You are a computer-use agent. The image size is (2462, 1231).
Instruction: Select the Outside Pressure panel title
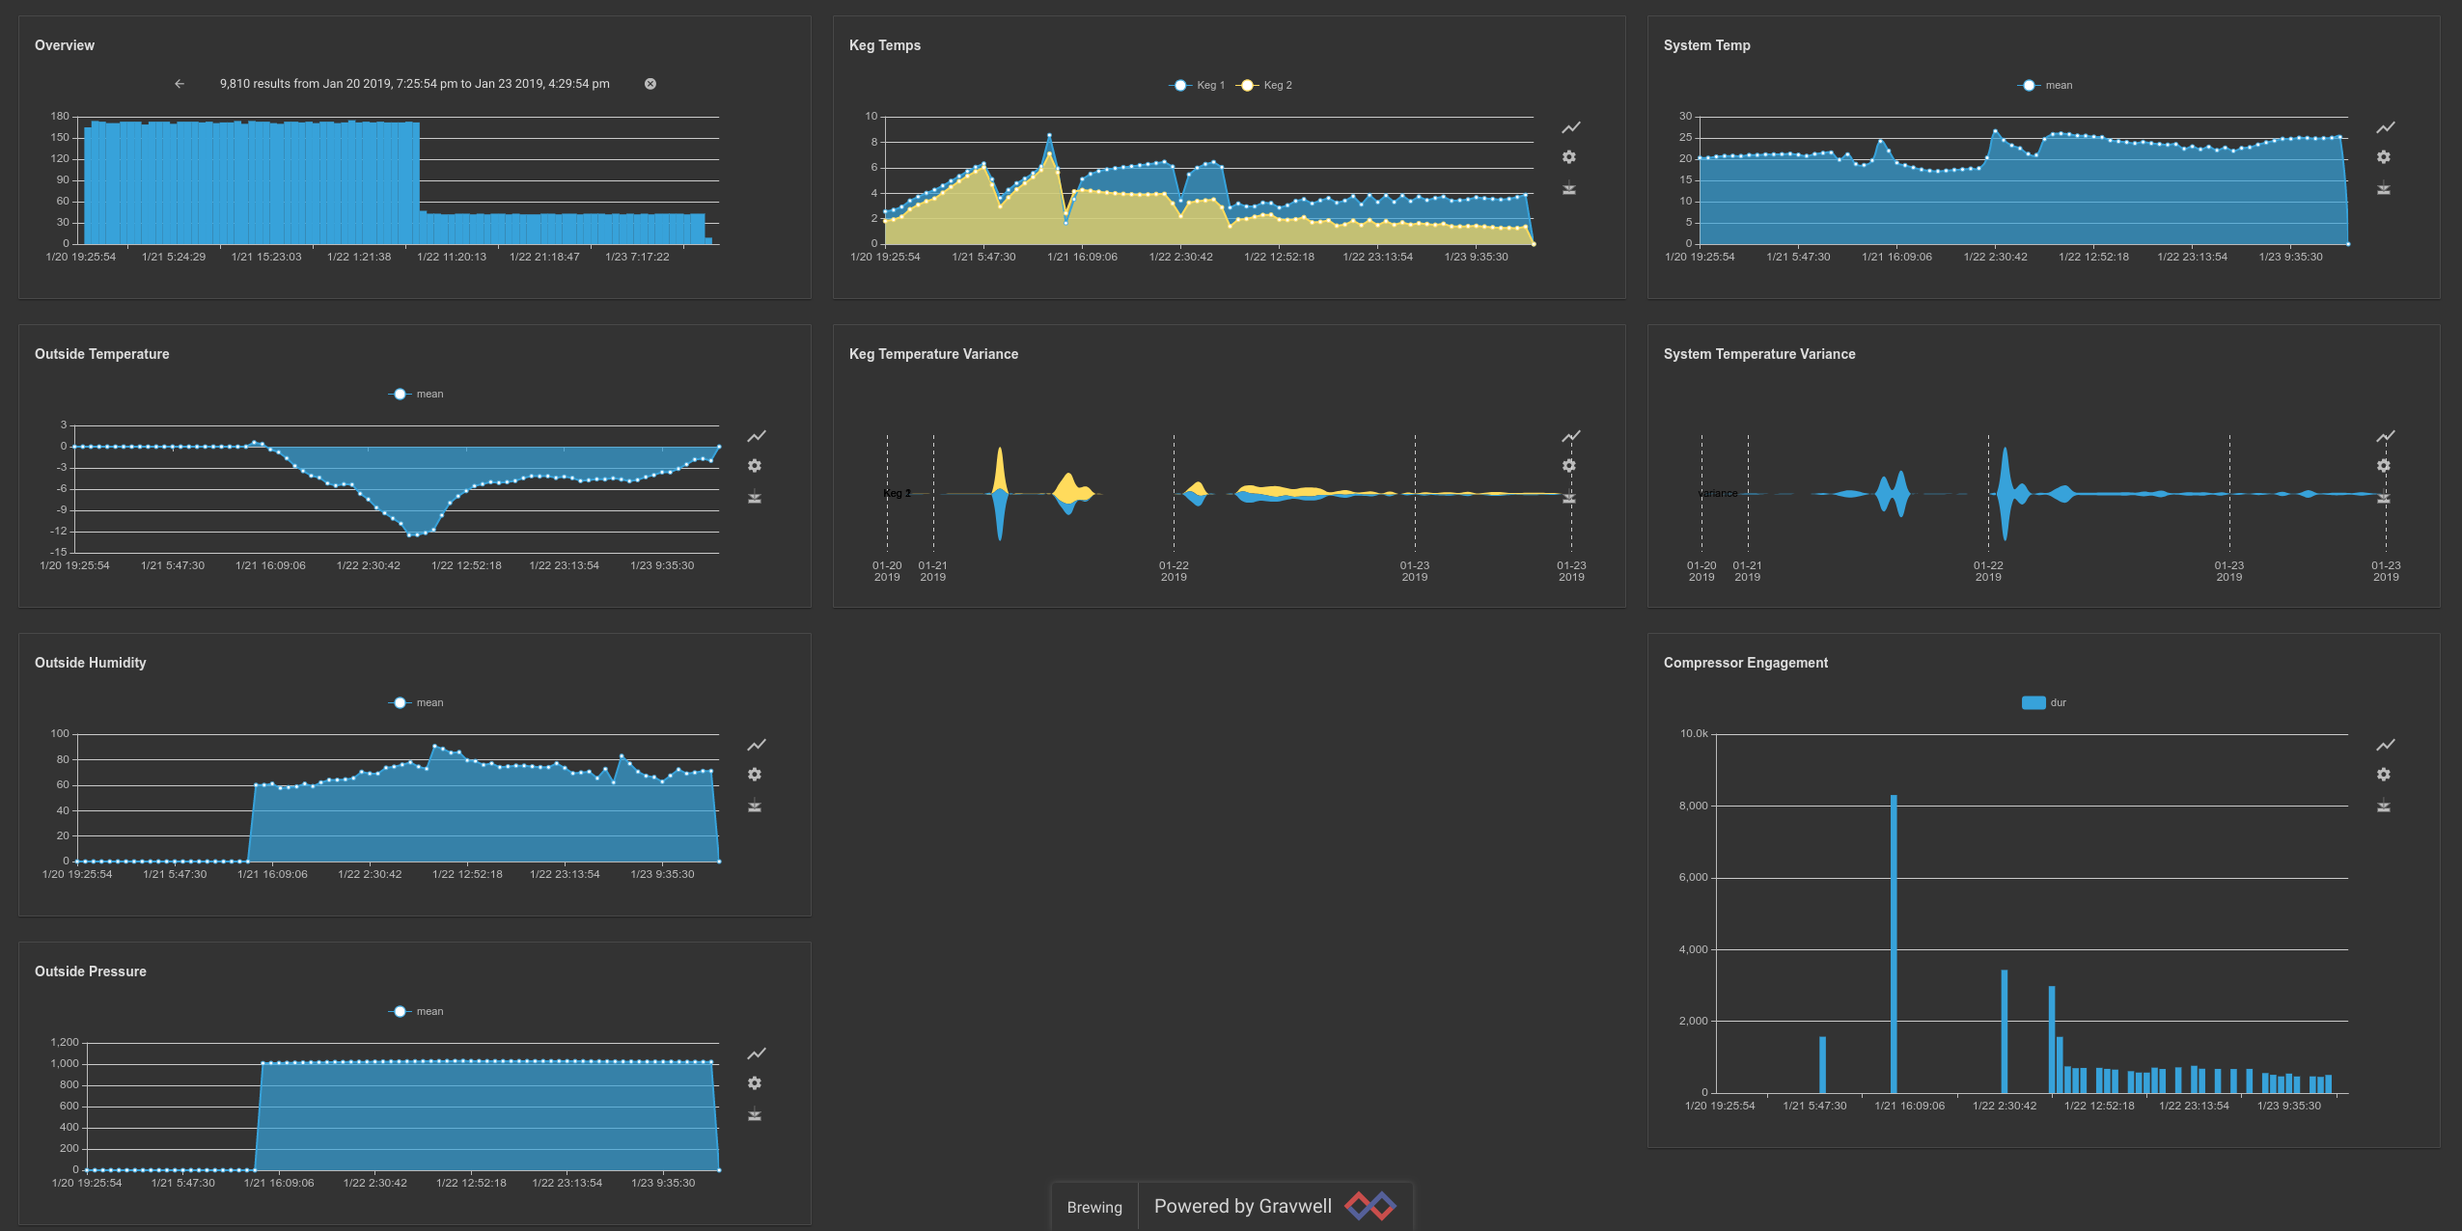click(91, 971)
